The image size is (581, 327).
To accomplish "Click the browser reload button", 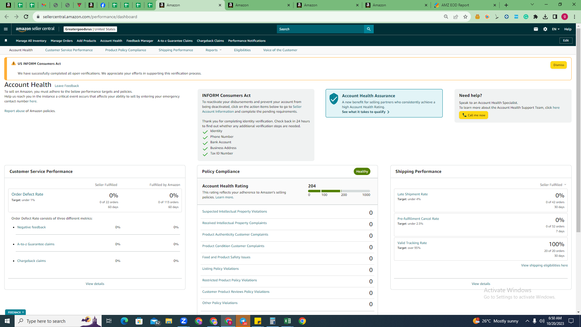I will click(x=26, y=17).
